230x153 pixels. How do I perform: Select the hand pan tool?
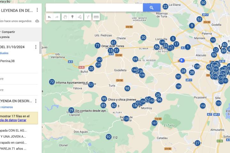(x=65, y=17)
